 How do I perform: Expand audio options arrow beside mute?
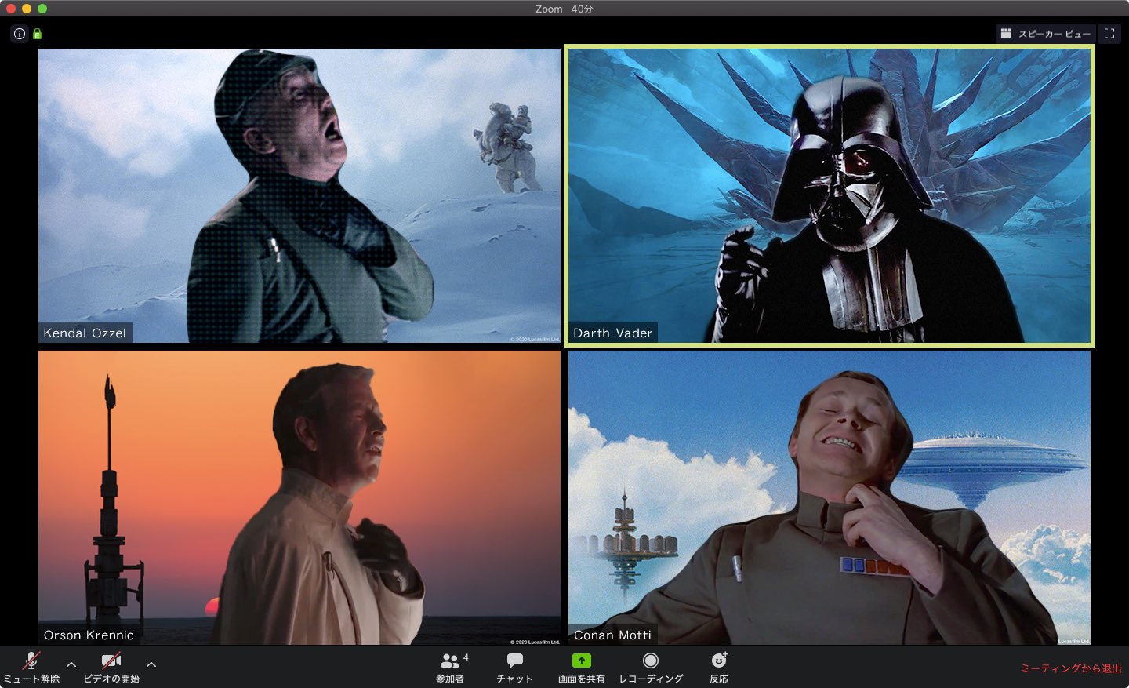(71, 664)
